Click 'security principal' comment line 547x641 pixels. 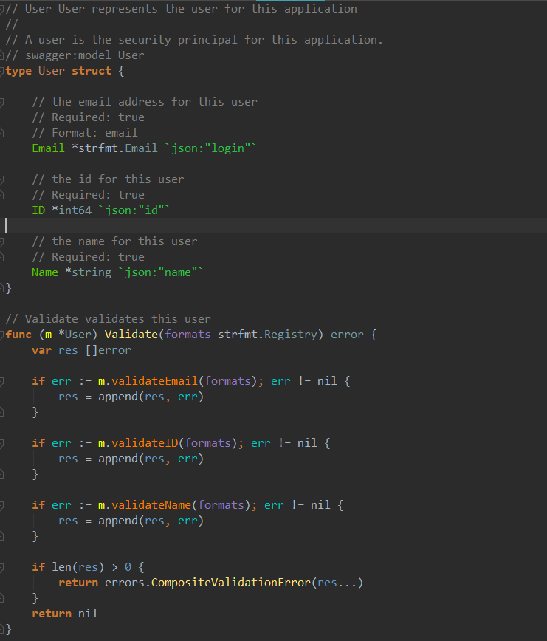[x=194, y=40]
